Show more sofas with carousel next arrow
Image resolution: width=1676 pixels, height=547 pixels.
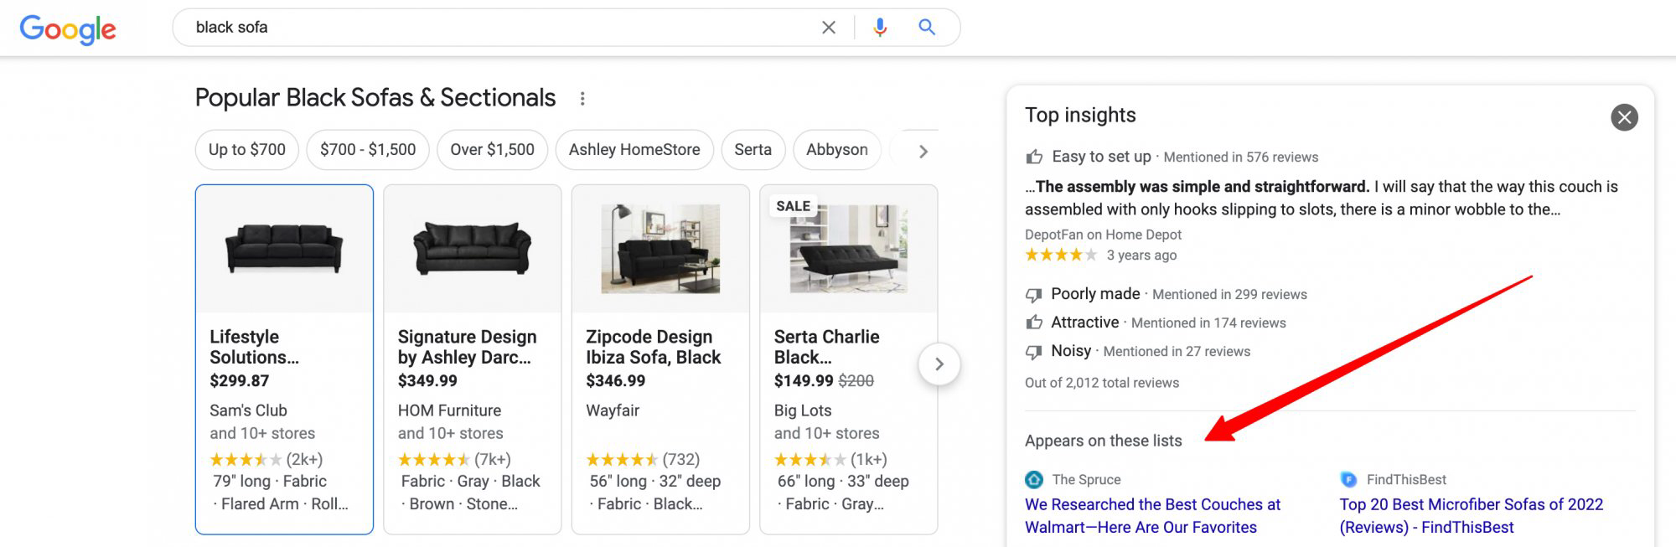(939, 364)
